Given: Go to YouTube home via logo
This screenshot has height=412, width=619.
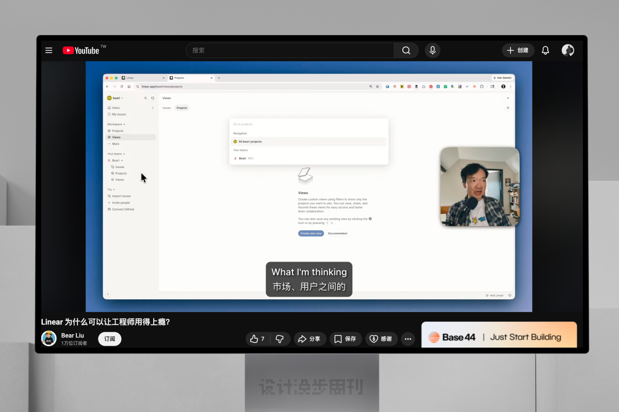Looking at the screenshot, I should 81,50.
